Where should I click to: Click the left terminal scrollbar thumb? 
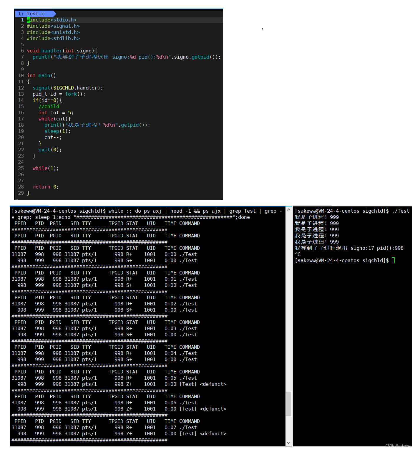(x=288, y=404)
